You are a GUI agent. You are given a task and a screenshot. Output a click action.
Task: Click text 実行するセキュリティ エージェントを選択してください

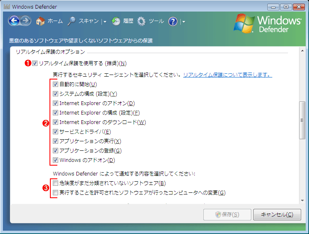click(117, 75)
